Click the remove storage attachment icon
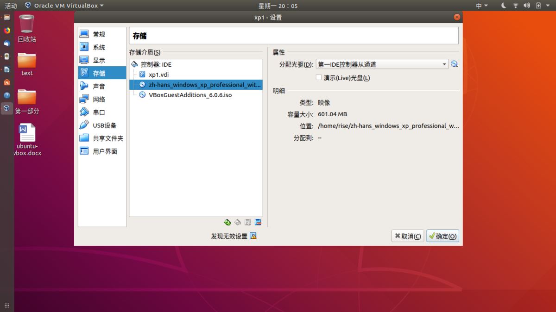556x312 pixels. click(258, 222)
